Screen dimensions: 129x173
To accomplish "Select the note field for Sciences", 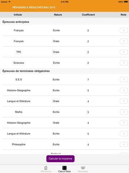I will tap(124, 63).
